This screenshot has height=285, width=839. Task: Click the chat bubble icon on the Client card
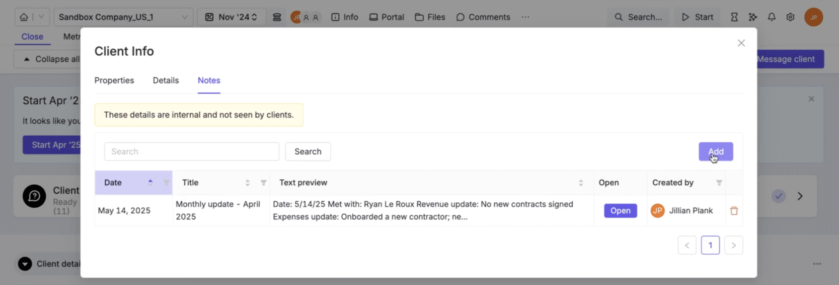(34, 196)
